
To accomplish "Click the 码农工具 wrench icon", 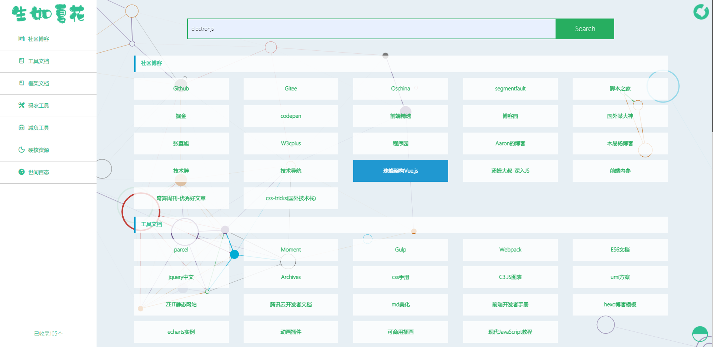I will pos(21,105).
